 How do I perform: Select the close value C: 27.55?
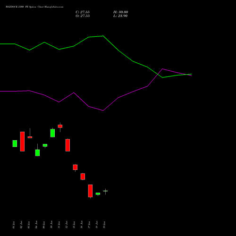tap(83, 12)
